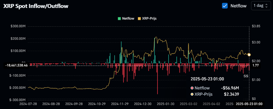Click the $-300.00M left axis label
Screen dimensions: 273x109
(x=18, y=100)
